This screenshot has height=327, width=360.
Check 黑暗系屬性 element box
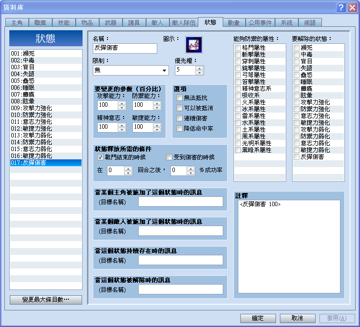click(238, 150)
